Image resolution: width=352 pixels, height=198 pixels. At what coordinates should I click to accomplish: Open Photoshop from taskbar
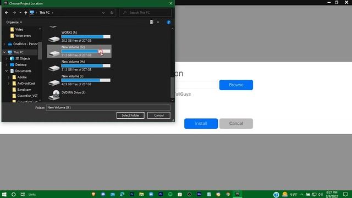132,194
